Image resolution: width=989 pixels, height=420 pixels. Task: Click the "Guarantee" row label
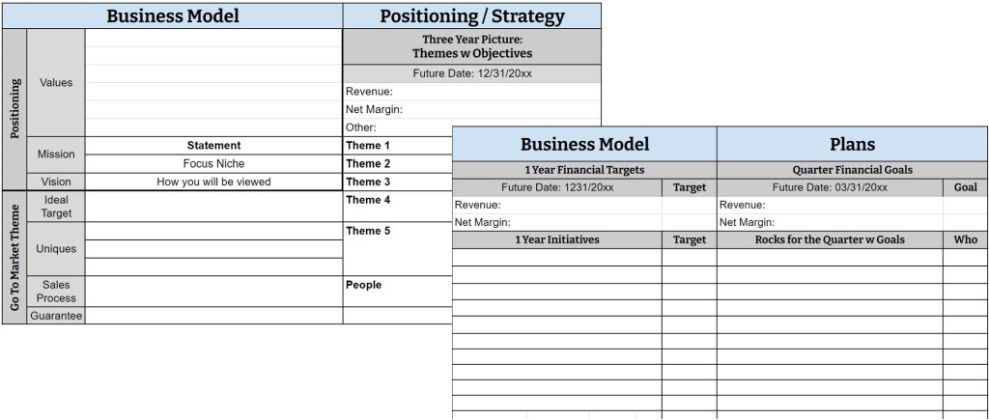point(56,316)
